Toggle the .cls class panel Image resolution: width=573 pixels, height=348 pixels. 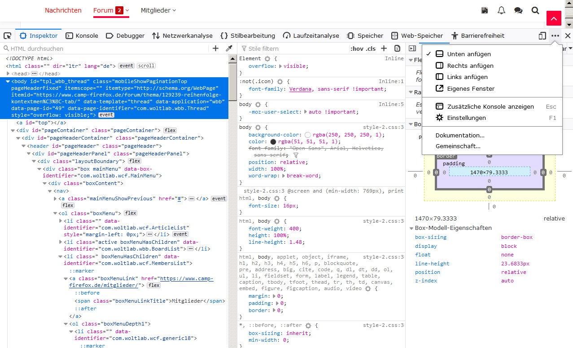(x=371, y=48)
